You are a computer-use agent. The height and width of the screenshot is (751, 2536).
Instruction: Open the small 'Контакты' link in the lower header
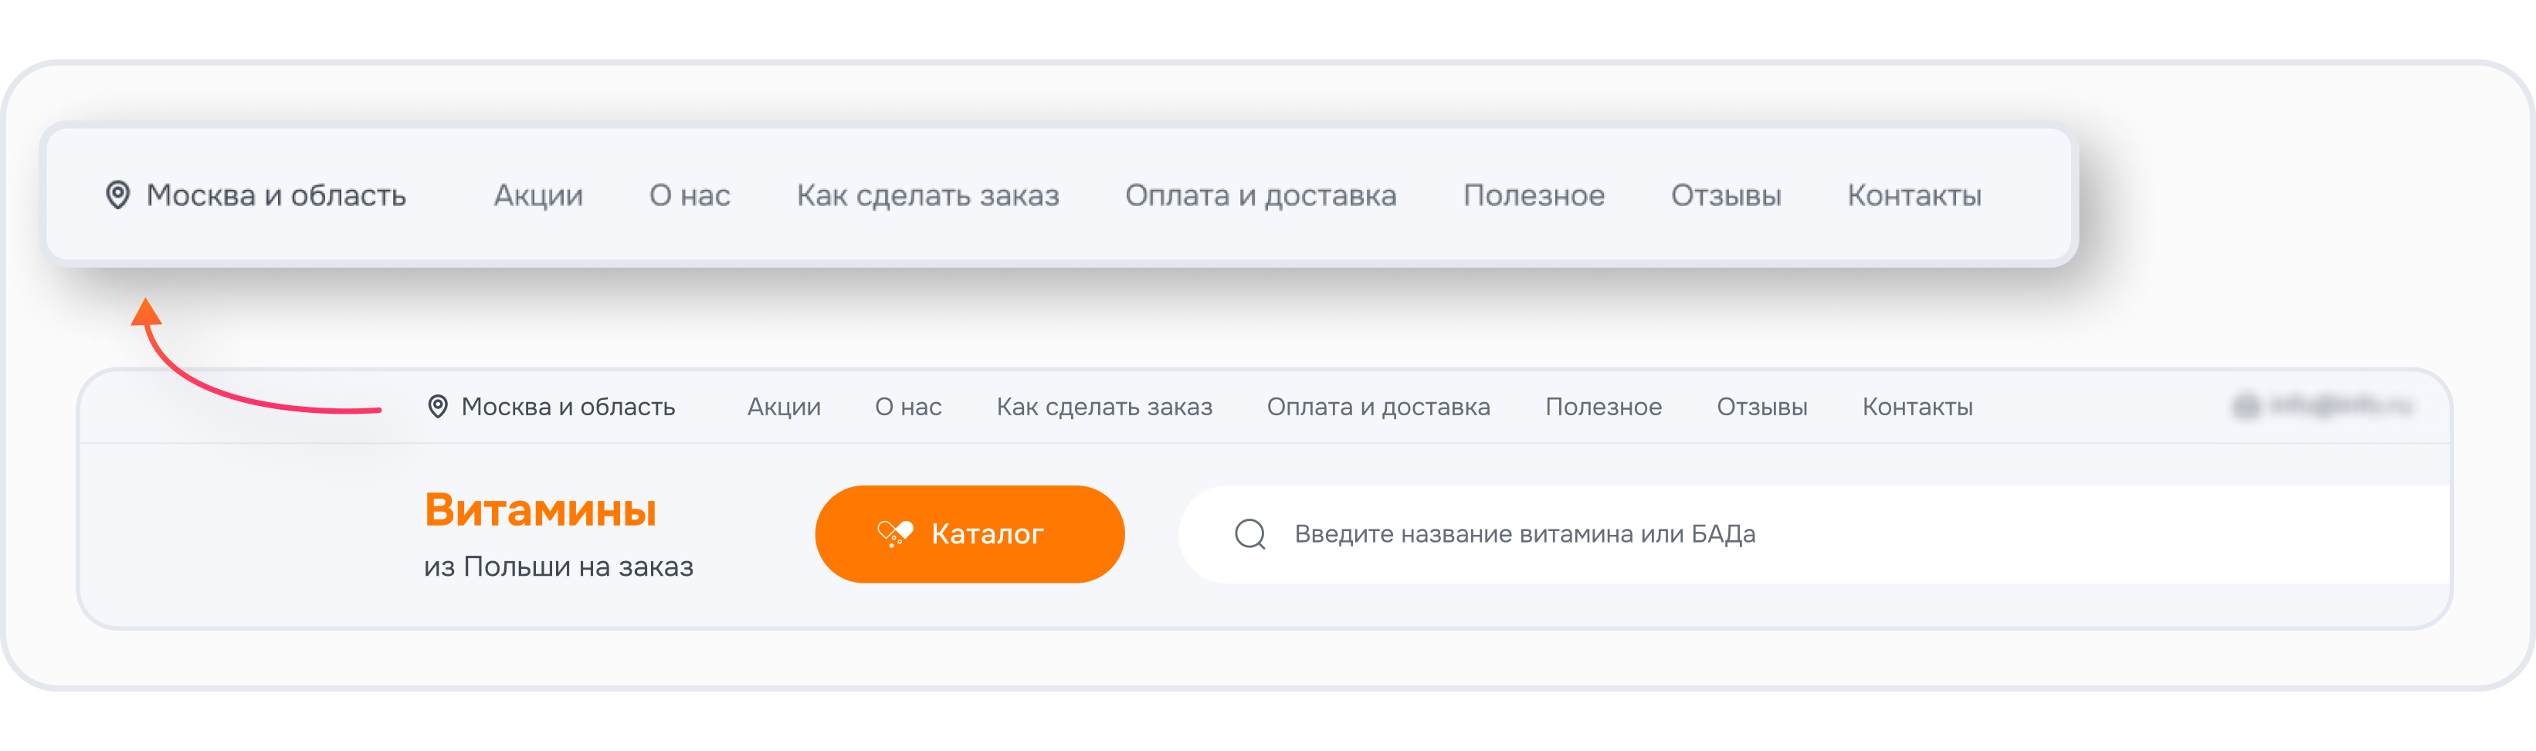click(x=1917, y=408)
